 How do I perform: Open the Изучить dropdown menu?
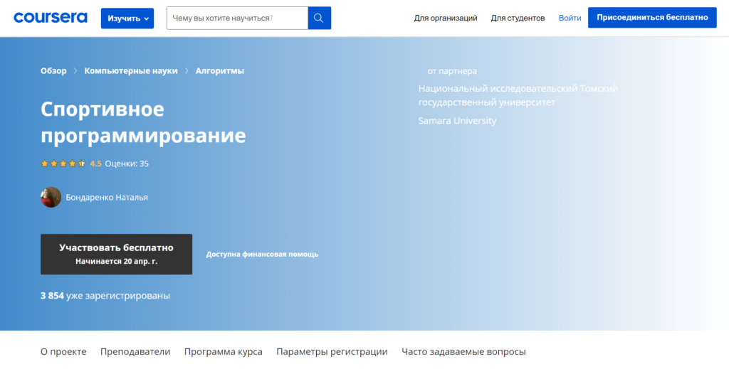(127, 18)
